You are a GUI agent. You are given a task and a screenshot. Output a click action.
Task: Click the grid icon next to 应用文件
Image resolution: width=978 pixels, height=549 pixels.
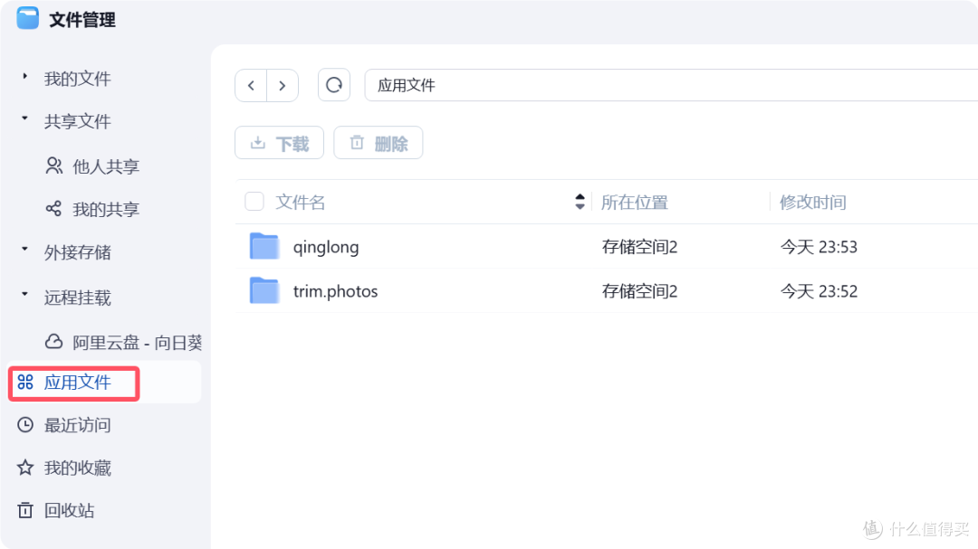click(26, 383)
